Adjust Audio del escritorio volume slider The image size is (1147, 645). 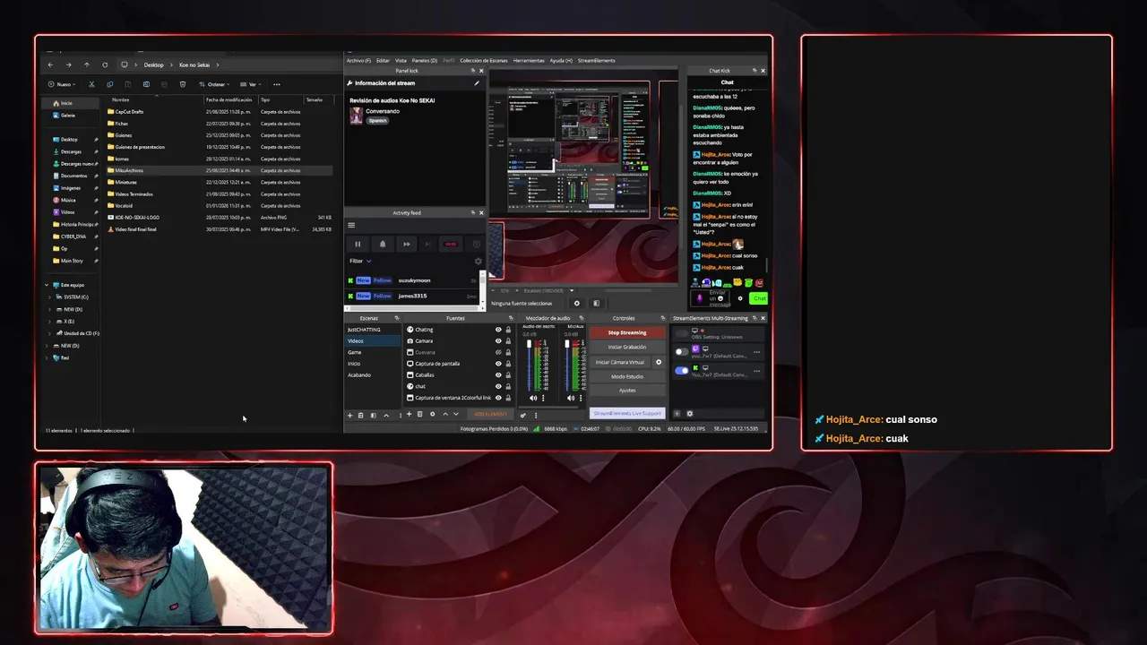[529, 365]
